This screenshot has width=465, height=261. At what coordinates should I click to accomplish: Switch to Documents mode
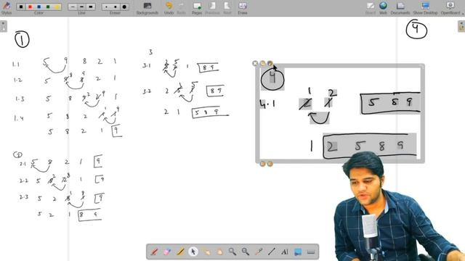tap(400, 8)
